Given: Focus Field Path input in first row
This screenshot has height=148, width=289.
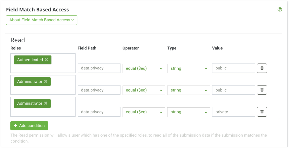Looking at the screenshot, I should (99, 68).
